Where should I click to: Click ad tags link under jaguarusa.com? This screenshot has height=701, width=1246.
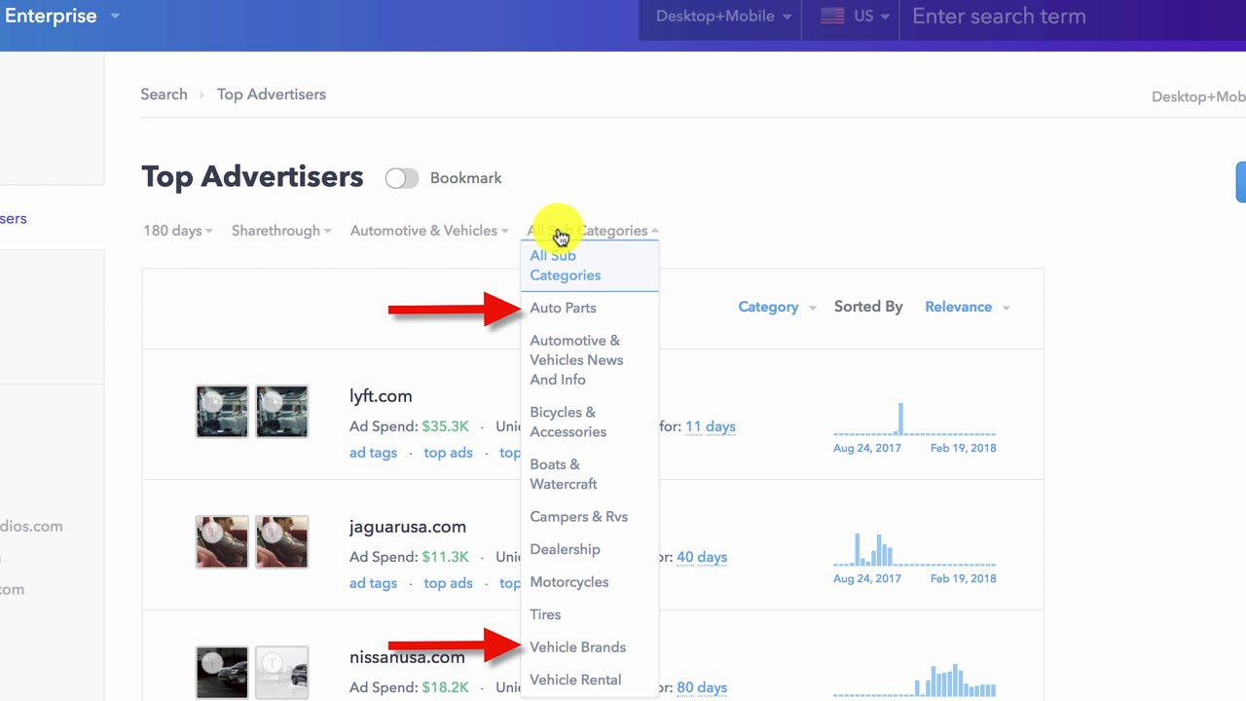[x=374, y=583]
